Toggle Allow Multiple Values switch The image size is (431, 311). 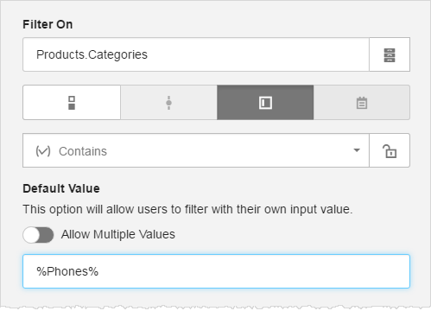click(x=38, y=235)
